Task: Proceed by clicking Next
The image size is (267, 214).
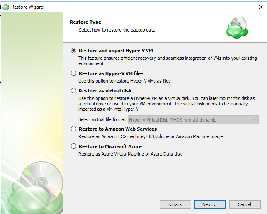Action: [210, 204]
